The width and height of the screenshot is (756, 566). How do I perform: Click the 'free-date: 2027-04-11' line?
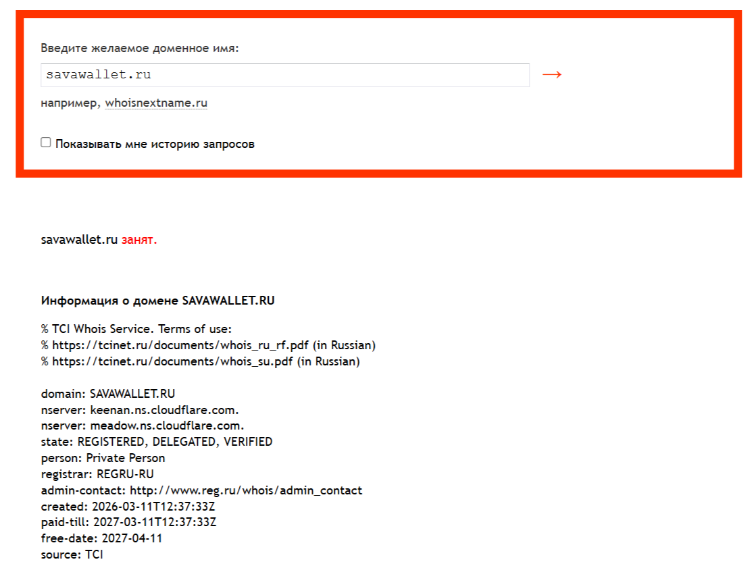102,538
